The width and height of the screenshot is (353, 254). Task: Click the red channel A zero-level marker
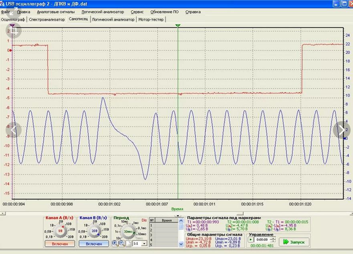(x=11, y=50)
